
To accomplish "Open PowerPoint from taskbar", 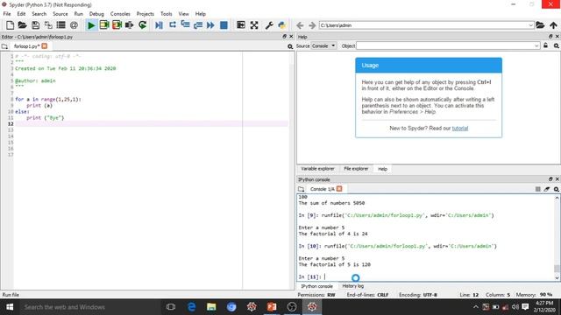I will coord(272,307).
